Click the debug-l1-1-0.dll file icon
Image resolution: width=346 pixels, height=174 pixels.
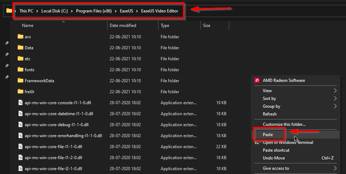coord(21,124)
